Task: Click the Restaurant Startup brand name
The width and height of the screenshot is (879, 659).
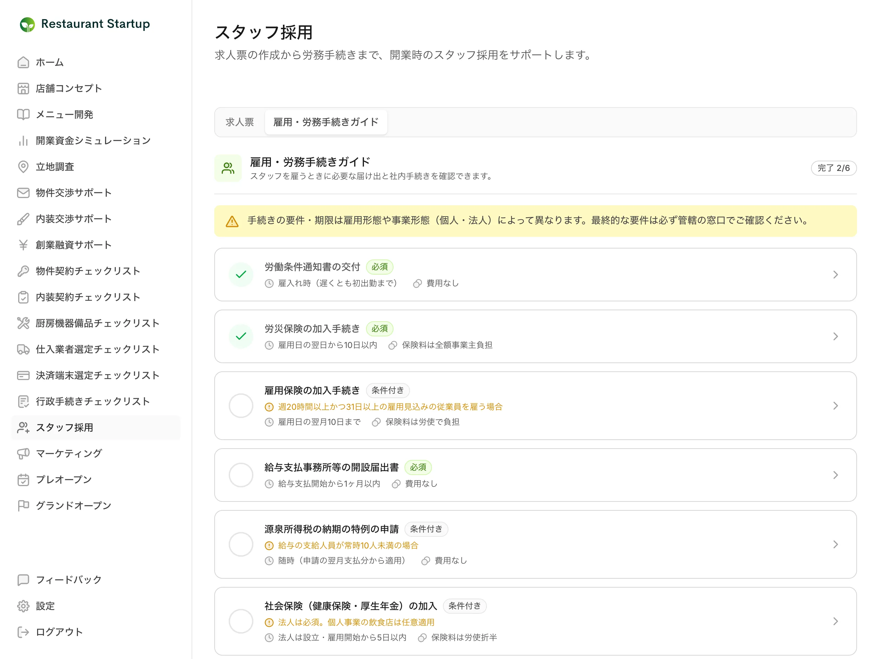Action: click(95, 24)
